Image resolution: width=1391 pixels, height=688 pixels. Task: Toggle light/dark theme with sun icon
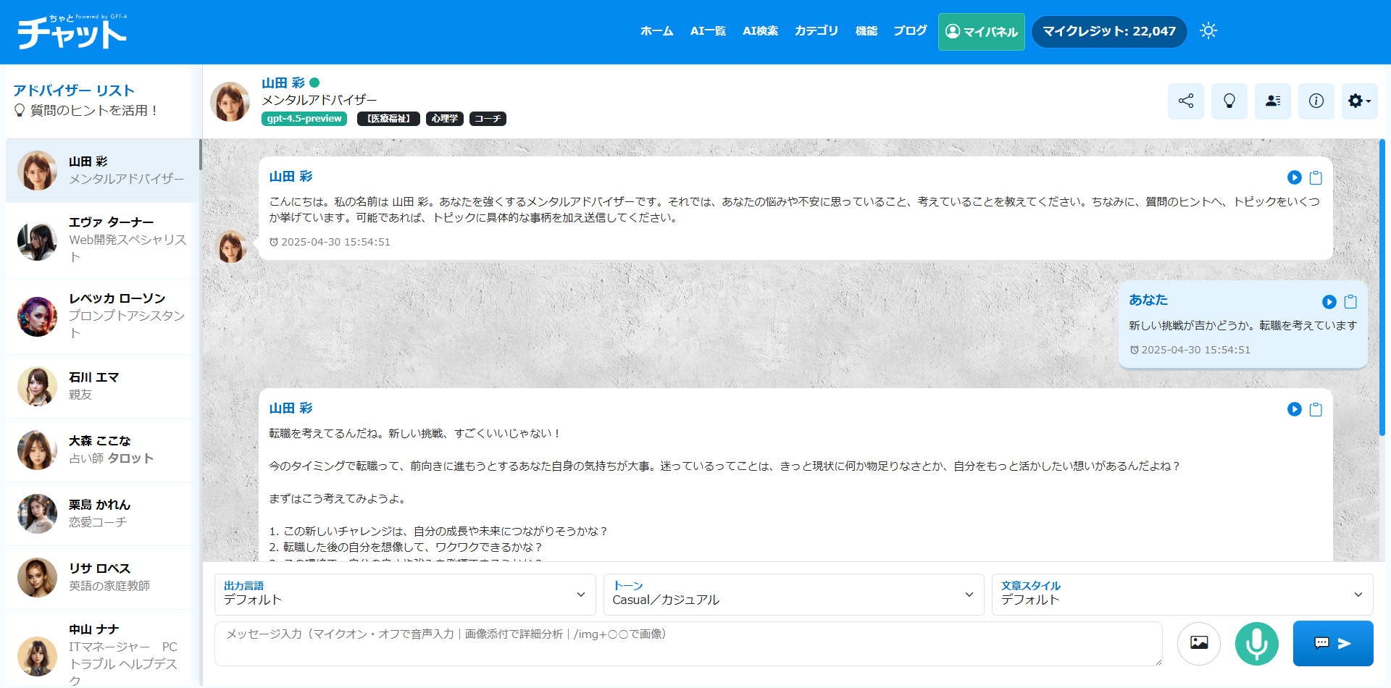(1208, 31)
